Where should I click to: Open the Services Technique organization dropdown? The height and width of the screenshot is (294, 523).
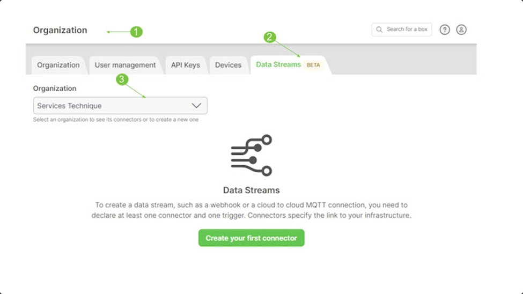coord(113,106)
